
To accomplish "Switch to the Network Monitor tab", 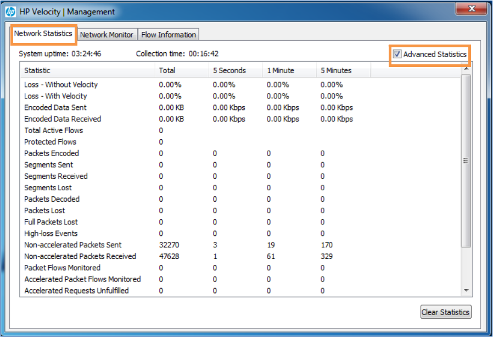I will tap(107, 35).
